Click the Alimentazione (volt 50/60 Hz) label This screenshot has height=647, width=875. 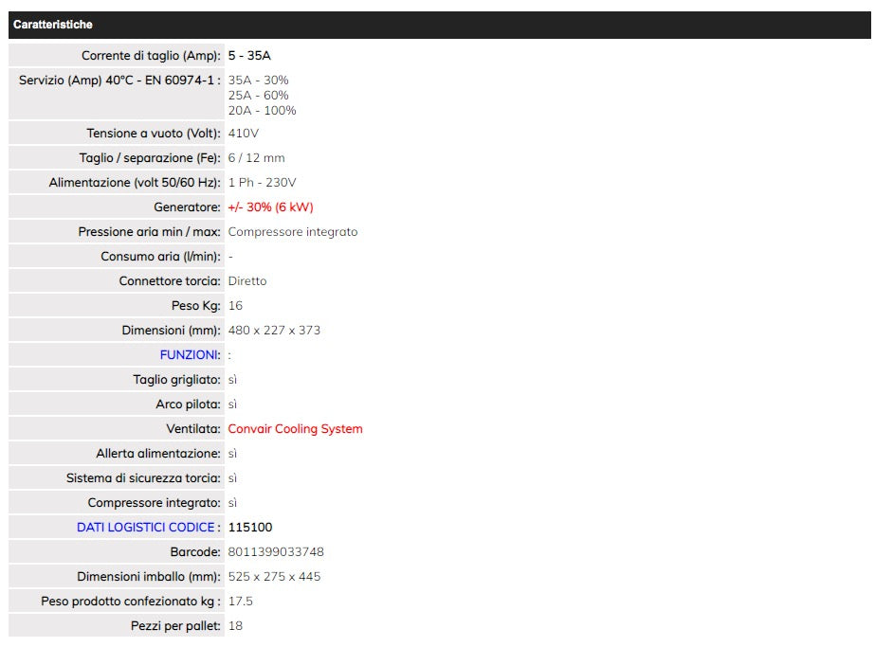[x=135, y=183]
